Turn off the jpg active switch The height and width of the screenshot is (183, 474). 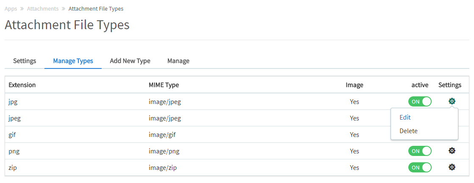tap(419, 101)
